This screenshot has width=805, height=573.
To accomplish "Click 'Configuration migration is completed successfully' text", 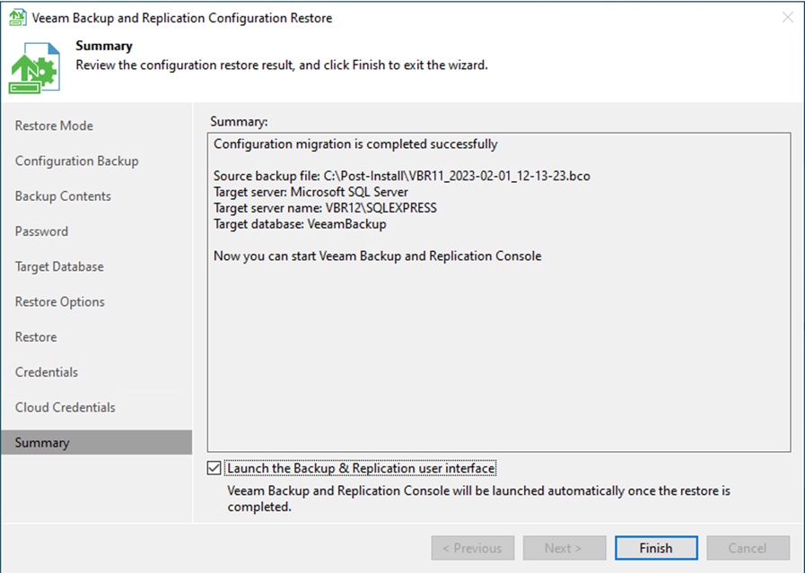I will click(355, 144).
